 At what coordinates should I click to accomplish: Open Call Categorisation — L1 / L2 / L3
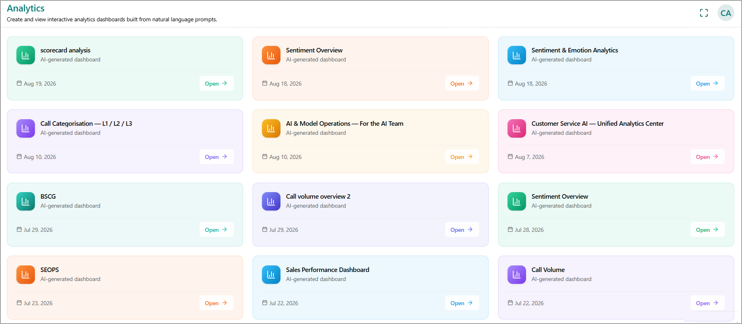(216, 157)
